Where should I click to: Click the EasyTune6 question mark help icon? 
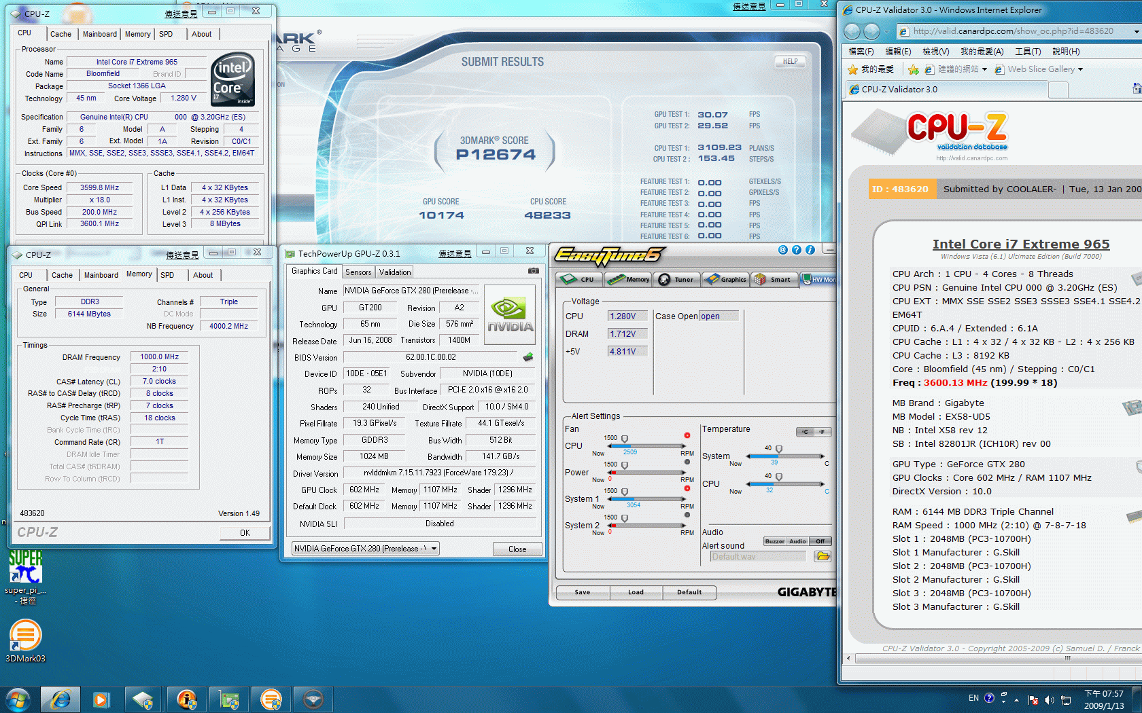point(797,250)
